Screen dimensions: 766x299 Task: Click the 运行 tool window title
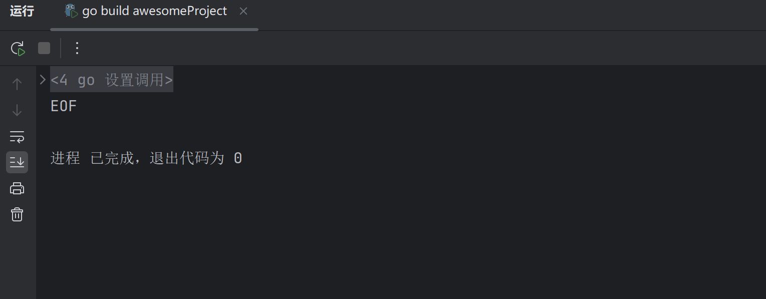22,11
